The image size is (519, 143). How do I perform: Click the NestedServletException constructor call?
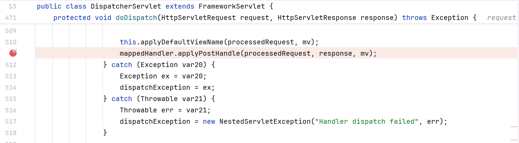point(265,121)
